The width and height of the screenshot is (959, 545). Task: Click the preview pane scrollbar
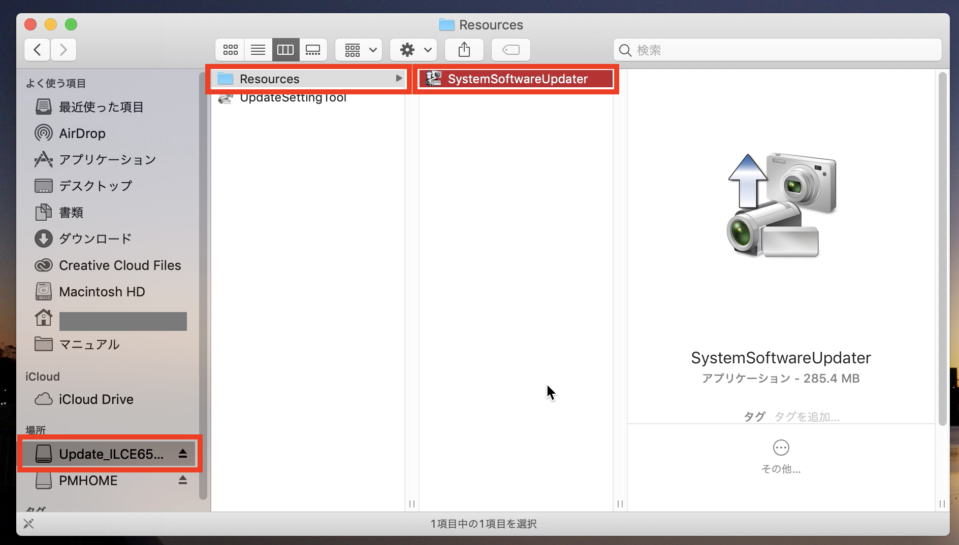(942, 249)
